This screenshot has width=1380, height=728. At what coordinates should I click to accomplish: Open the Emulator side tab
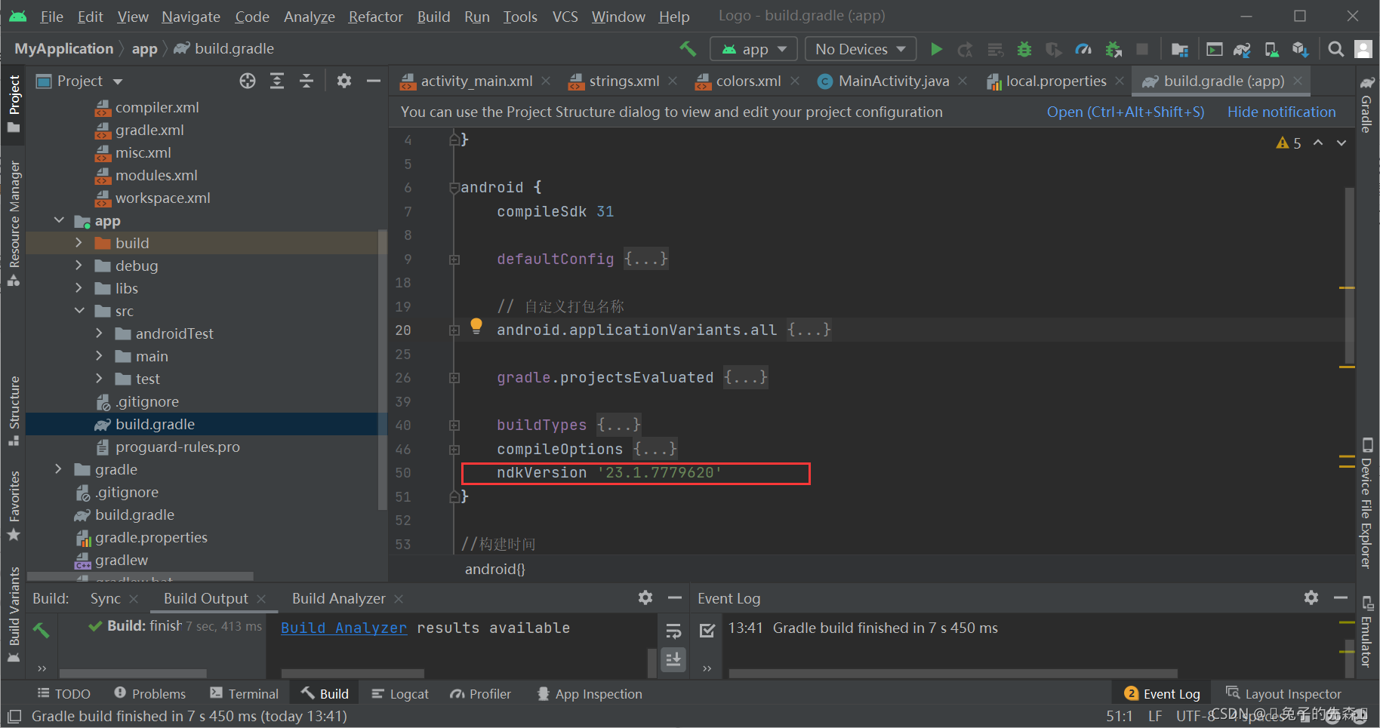(1366, 632)
